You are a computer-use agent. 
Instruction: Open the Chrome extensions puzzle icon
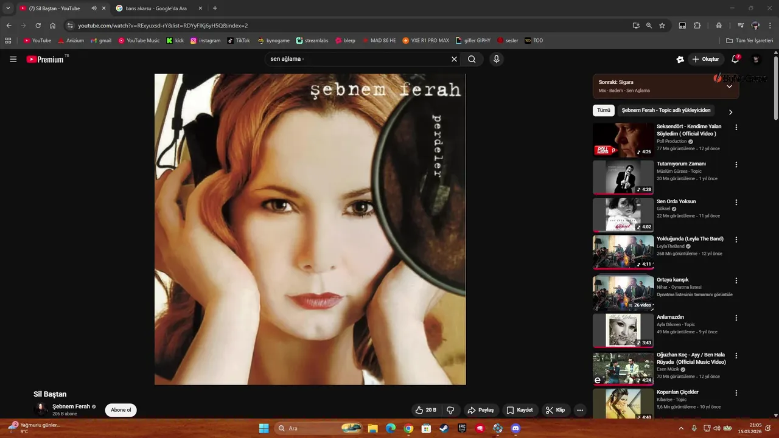coord(697,26)
